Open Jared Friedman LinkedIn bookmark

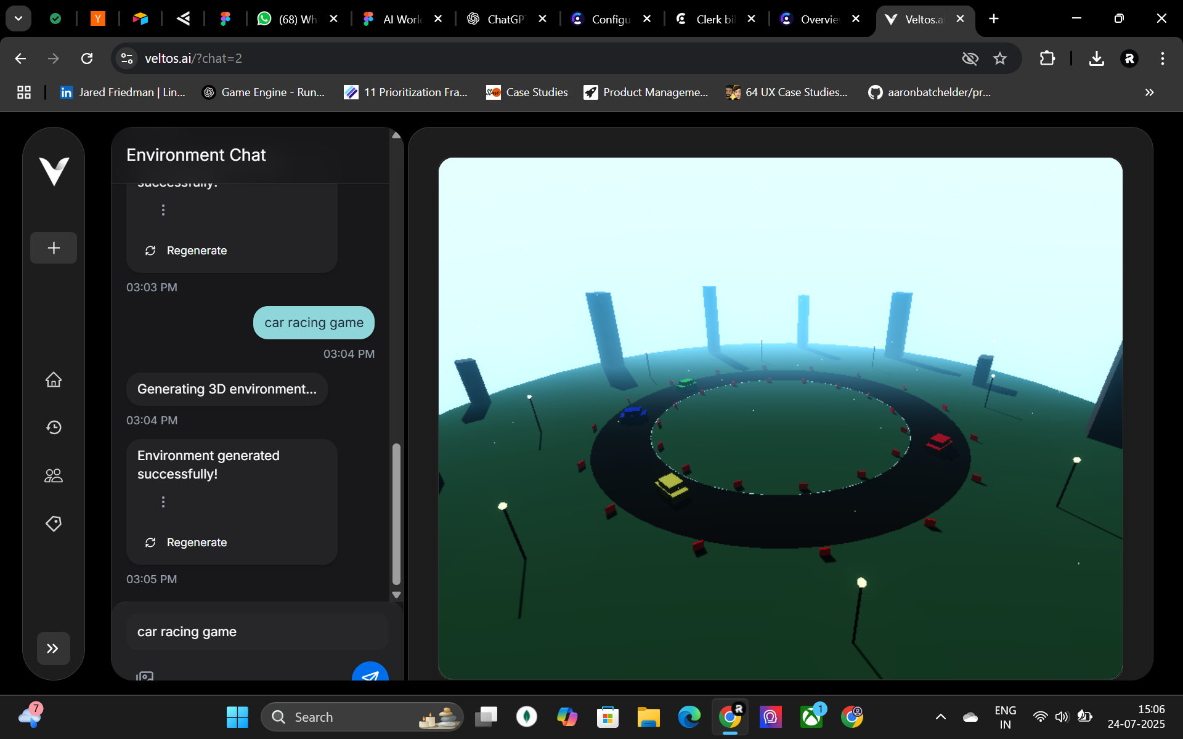[x=123, y=92]
